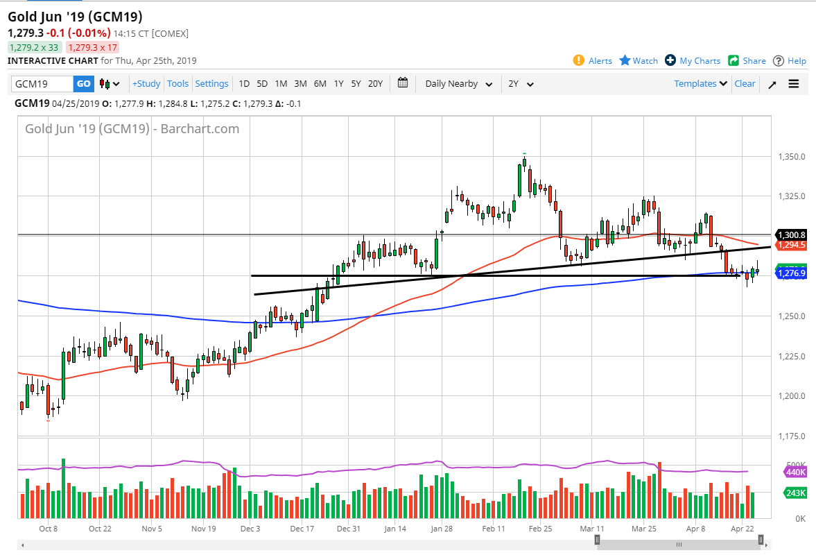Switch to the 1Y period tab

point(338,83)
